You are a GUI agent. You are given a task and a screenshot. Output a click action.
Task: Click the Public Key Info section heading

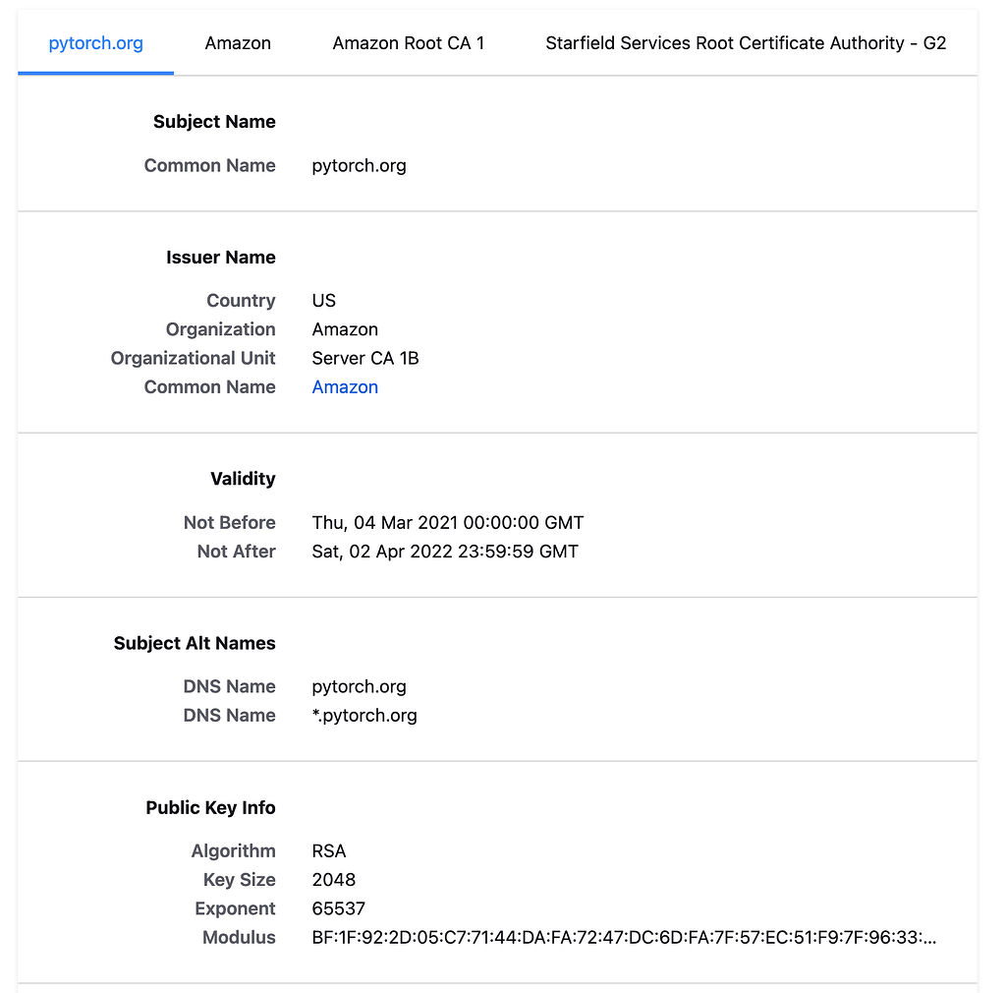pyautogui.click(x=210, y=808)
